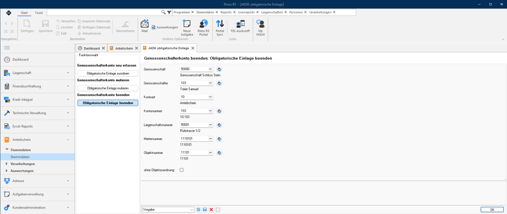Click the R5 application logo
Image resolution: width=507 pixels, height=214 pixels.
click(9, 13)
